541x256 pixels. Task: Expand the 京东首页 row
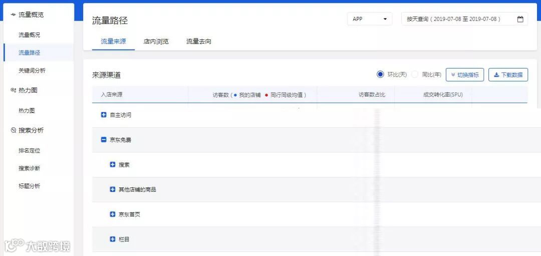(112, 214)
